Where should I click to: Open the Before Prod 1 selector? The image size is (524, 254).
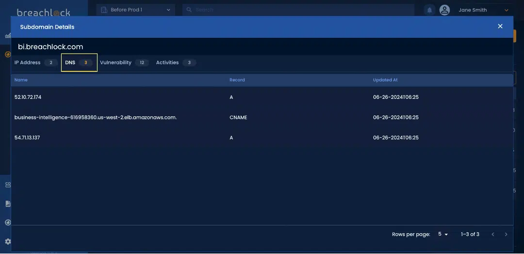136,10
